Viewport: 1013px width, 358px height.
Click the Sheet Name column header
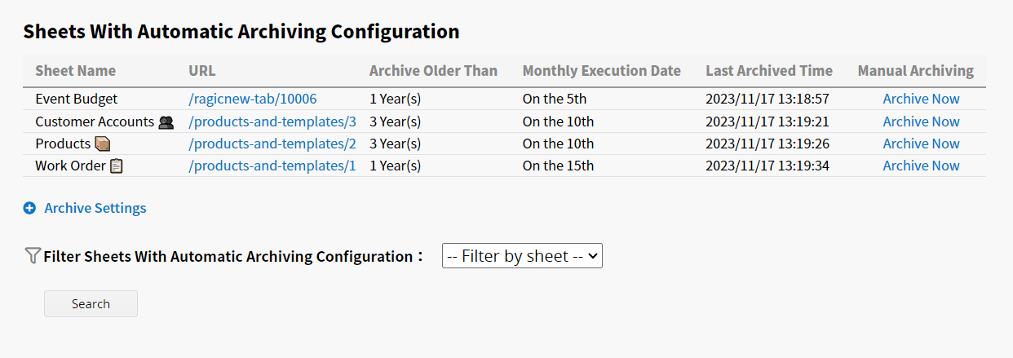(x=76, y=71)
